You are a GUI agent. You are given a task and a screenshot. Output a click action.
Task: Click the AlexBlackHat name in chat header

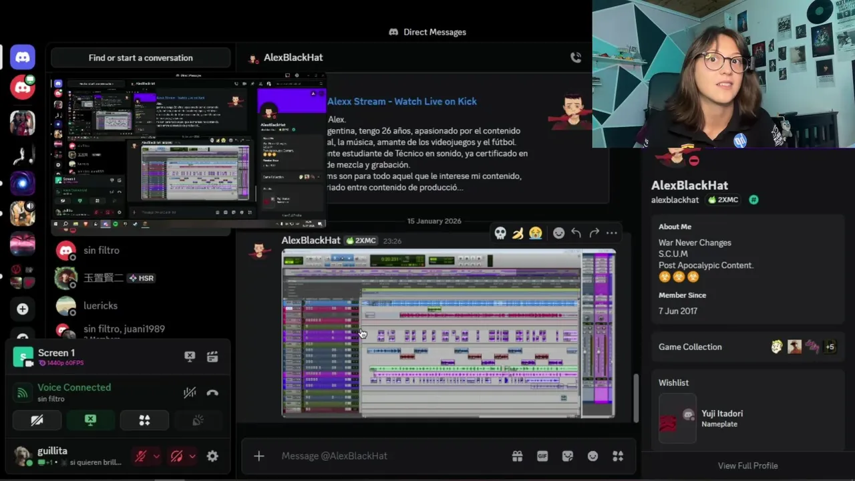[x=293, y=57]
